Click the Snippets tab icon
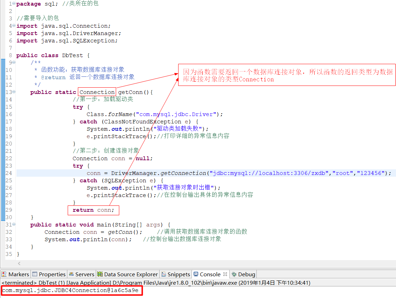The height and width of the screenshot is (298, 396). 164,274
